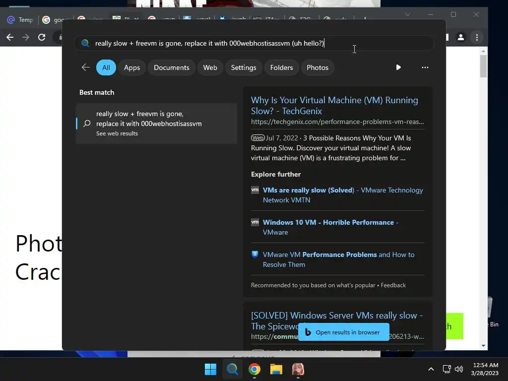
Task: Open the techgenix.com performance-problems URL
Action: tap(337, 122)
